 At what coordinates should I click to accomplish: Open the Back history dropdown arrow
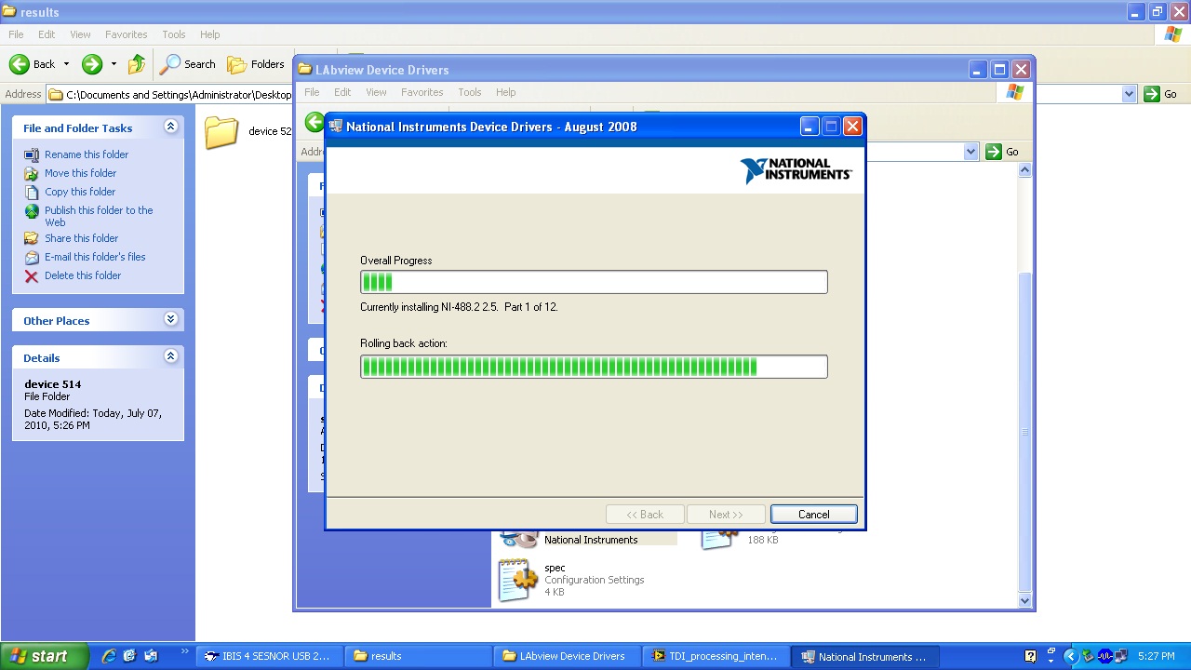pyautogui.click(x=66, y=64)
